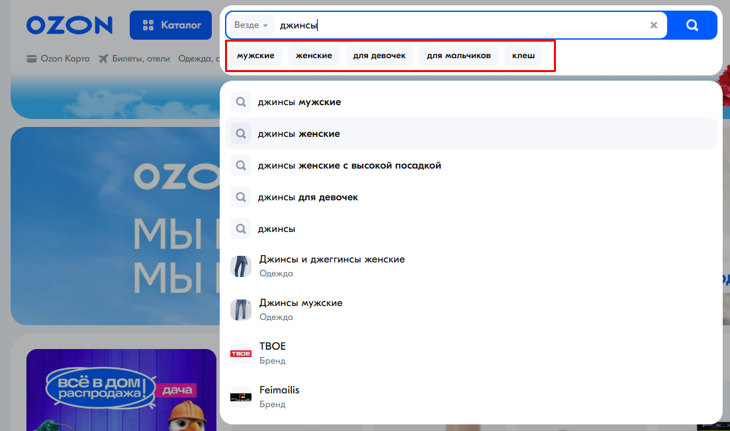Viewport: 730px width, 431px height.
Task: Click the blue magnifier search button
Action: pyautogui.click(x=692, y=25)
